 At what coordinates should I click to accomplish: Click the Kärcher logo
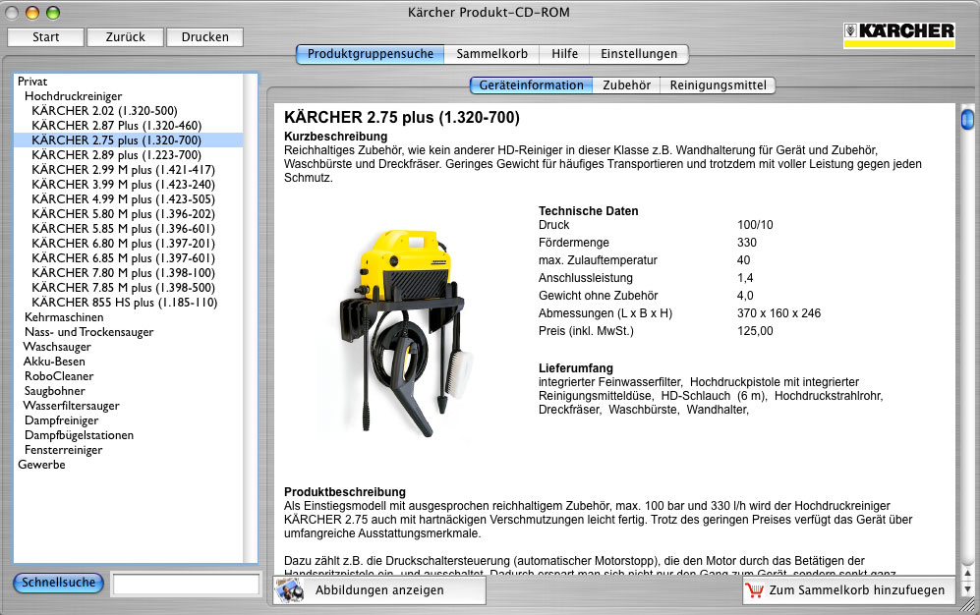click(x=898, y=35)
